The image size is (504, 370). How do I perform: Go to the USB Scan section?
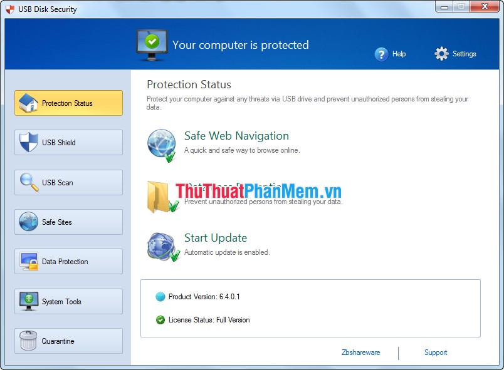(68, 182)
